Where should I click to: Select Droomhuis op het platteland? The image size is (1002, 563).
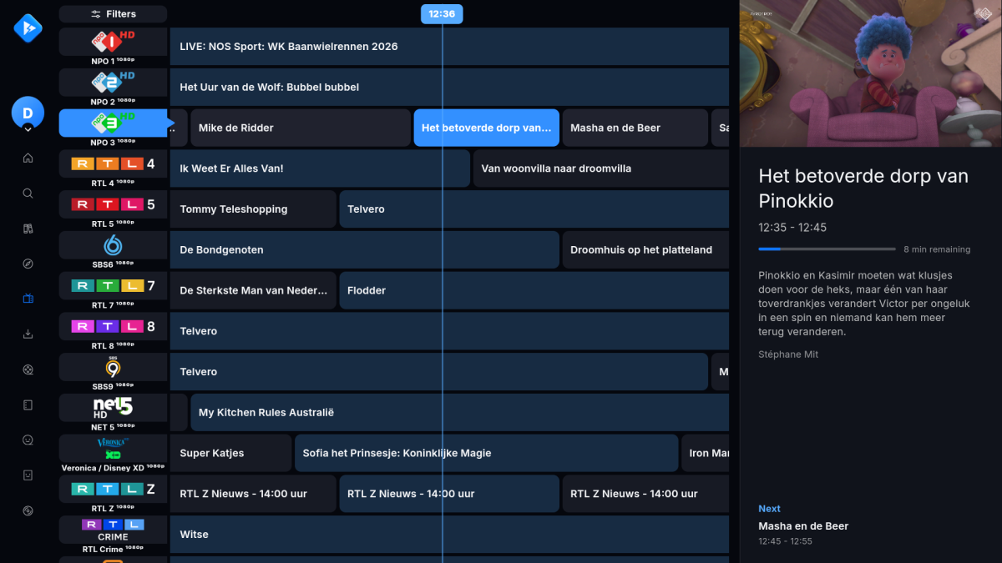click(x=645, y=250)
